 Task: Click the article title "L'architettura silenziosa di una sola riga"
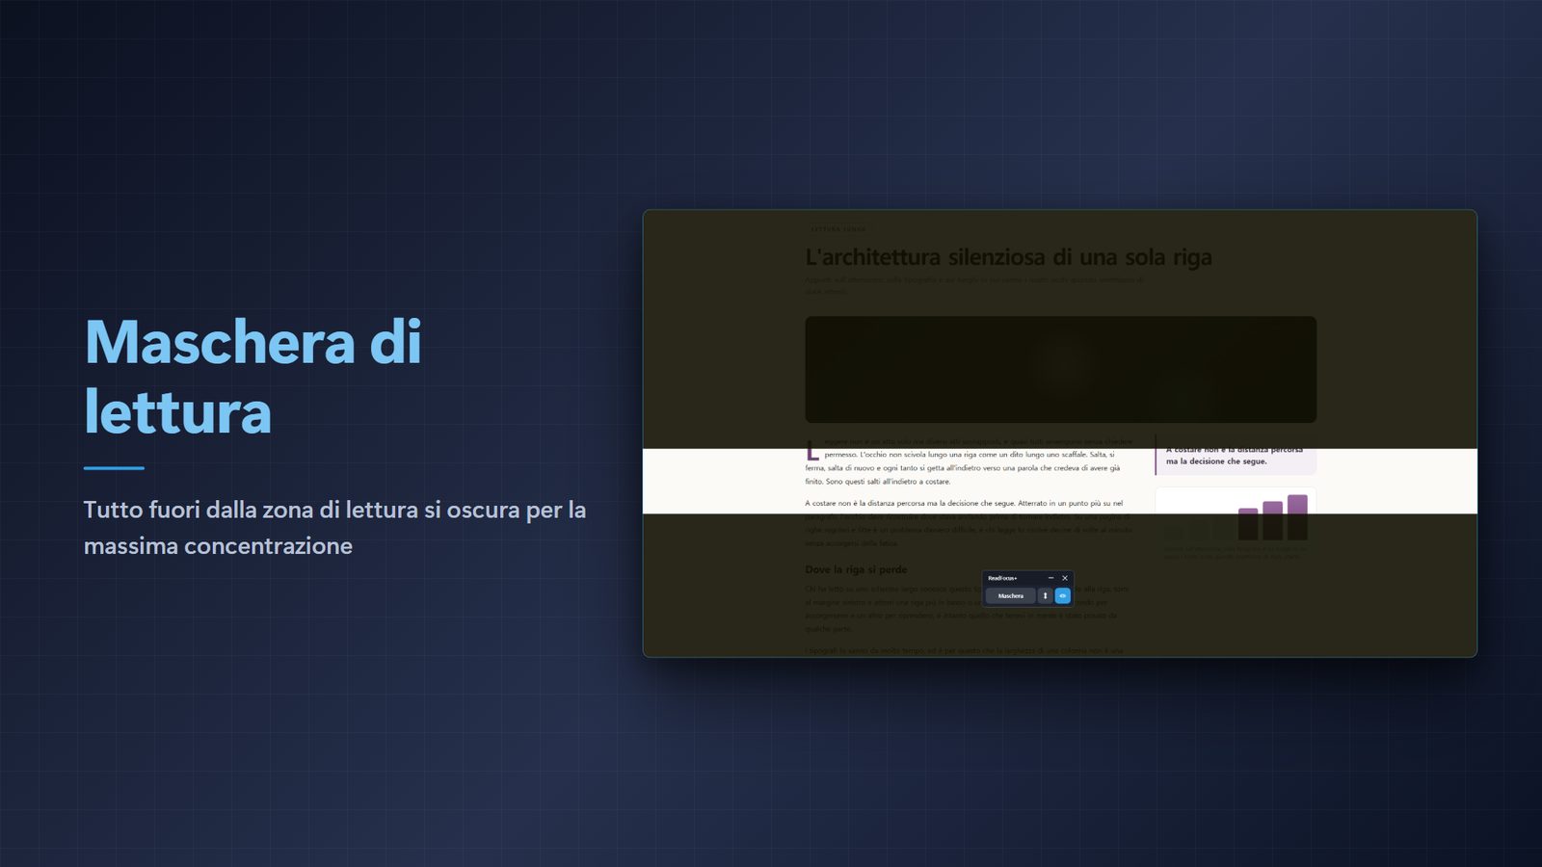click(1008, 257)
